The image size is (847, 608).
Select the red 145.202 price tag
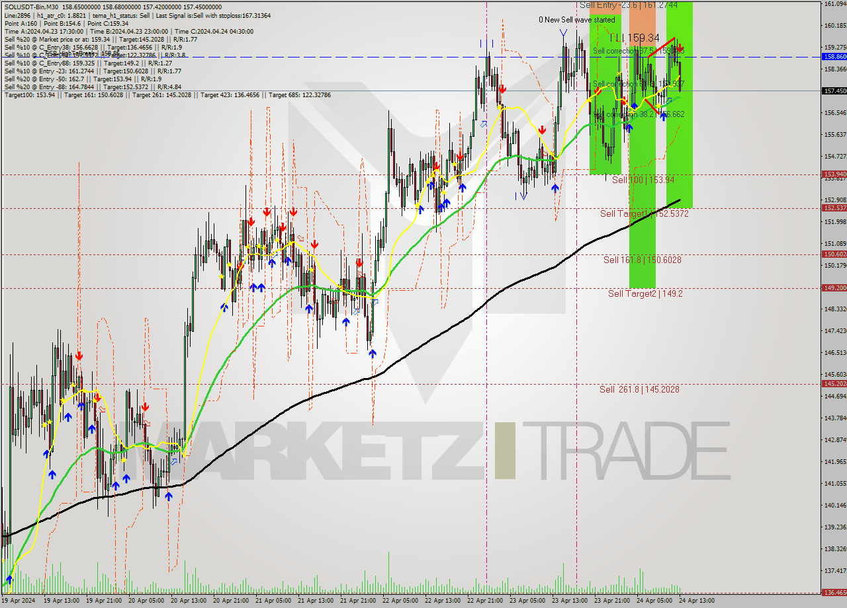[x=834, y=384]
